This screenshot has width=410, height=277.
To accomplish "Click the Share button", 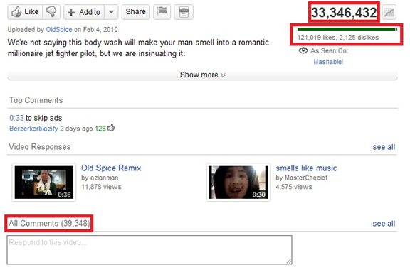I will [x=136, y=12].
